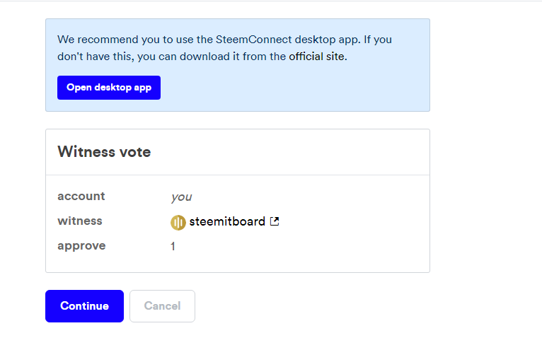The image size is (542, 350).
Task: Follow the official site link
Action: [x=317, y=57]
